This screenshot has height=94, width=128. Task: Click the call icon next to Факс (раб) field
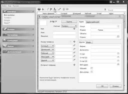pyautogui.click(x=74, y=56)
